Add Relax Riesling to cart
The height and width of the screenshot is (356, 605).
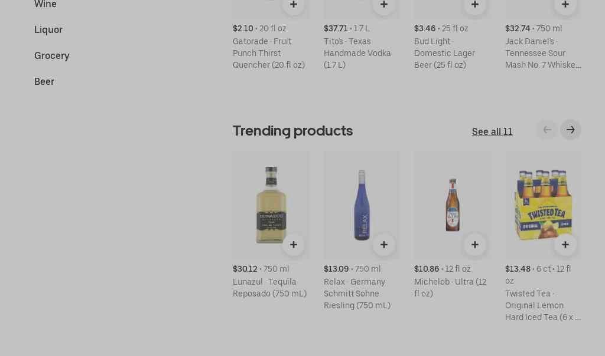(384, 245)
